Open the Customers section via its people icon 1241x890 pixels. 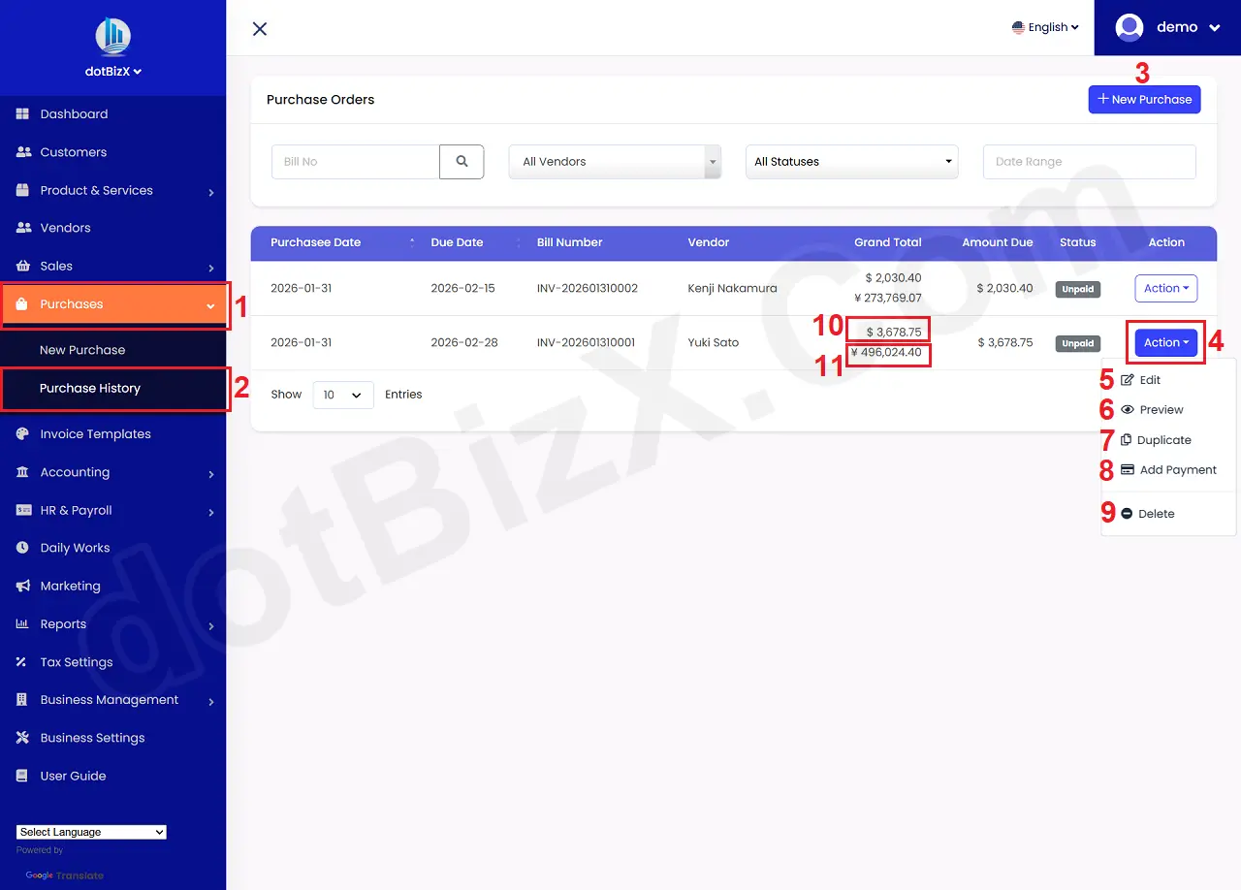[23, 151]
